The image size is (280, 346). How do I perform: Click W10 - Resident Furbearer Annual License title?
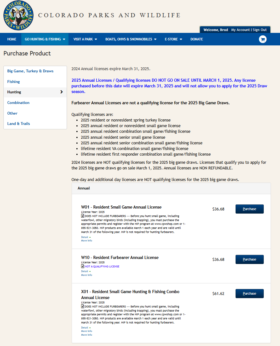(120, 257)
